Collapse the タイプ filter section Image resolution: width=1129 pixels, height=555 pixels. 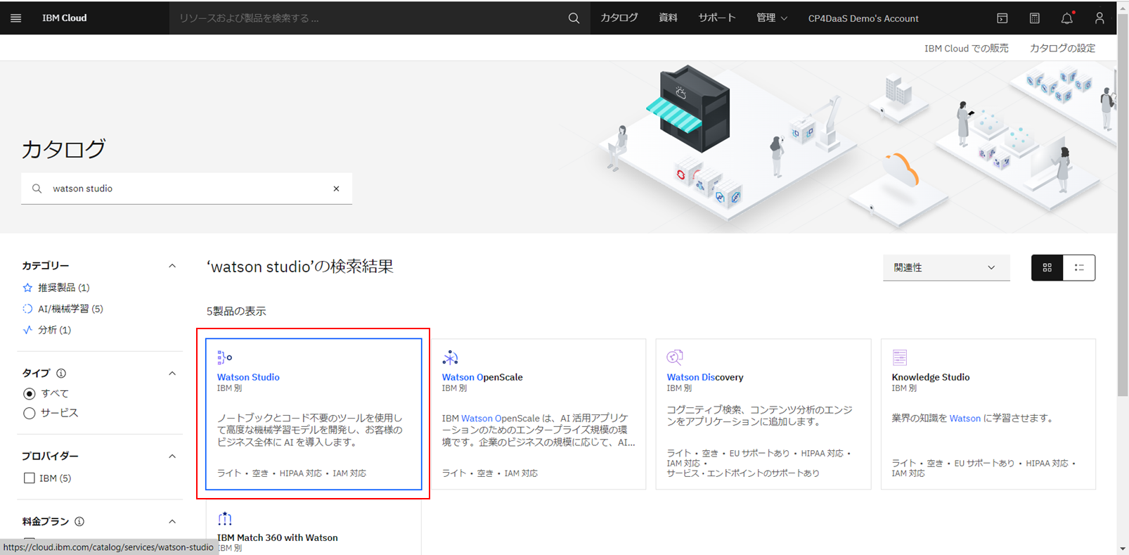[x=172, y=374]
